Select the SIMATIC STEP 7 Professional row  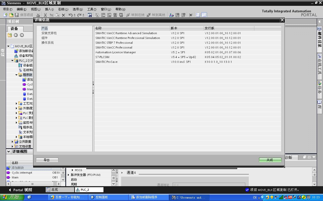[x=188, y=42]
